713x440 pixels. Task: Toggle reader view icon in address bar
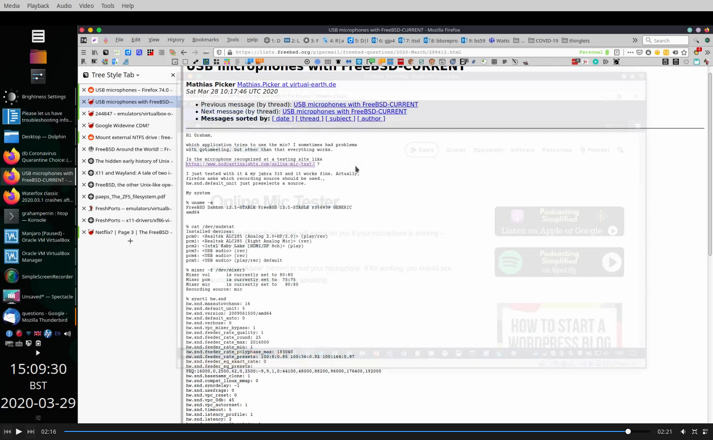[x=617, y=52]
